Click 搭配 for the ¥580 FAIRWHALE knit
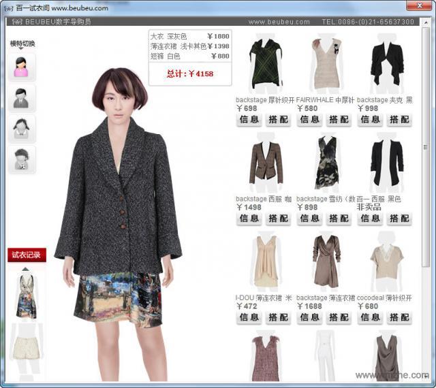This screenshot has width=436, height=388. pos(339,120)
